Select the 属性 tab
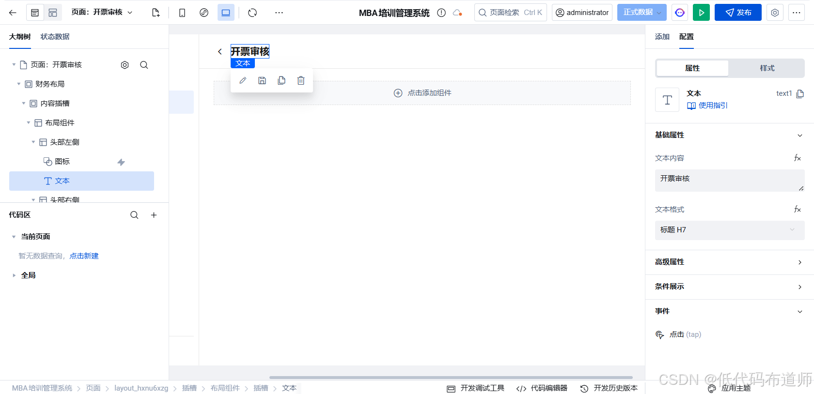Viewport: 814px width, 394px height. [692, 68]
